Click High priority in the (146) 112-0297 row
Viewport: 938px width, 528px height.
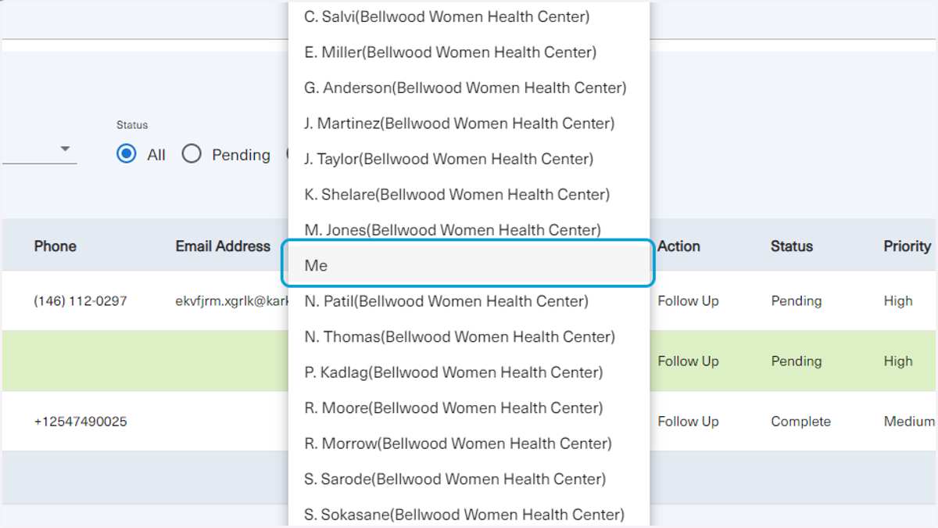[898, 301]
